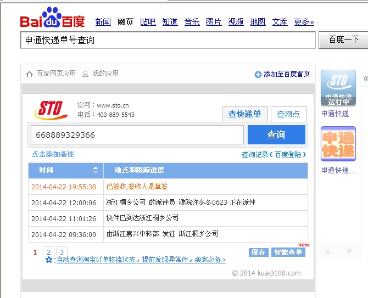Viewport: 368px width, 298px height.
Task: Go to results page 3
Action: [62, 252]
